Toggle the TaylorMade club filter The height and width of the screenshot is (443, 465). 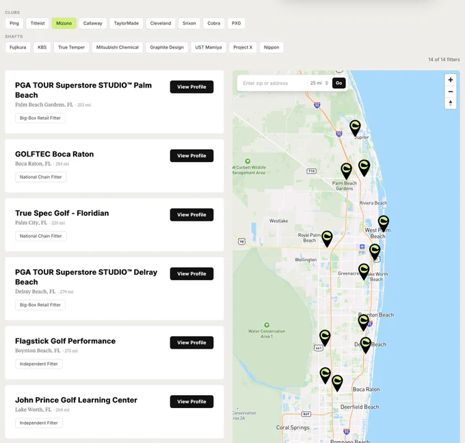point(126,23)
